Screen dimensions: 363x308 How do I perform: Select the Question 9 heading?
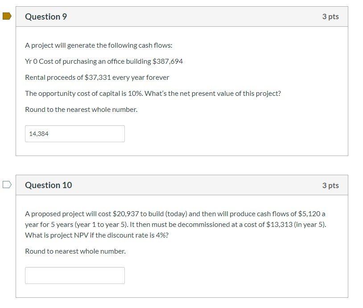(x=46, y=16)
